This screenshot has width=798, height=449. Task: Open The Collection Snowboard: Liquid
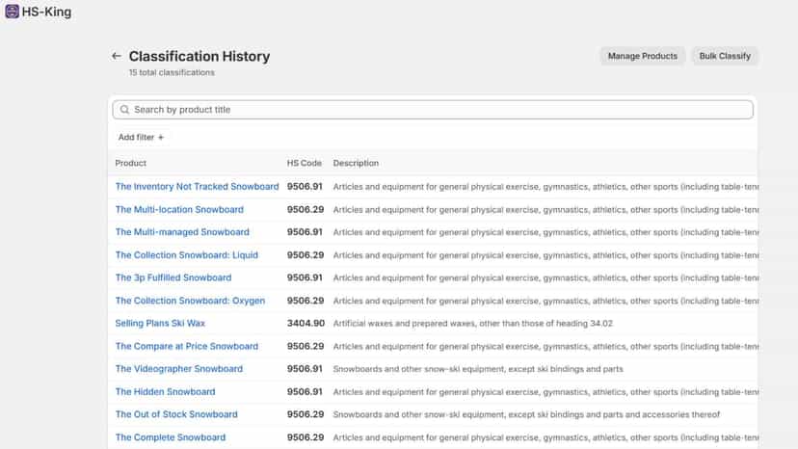click(186, 254)
